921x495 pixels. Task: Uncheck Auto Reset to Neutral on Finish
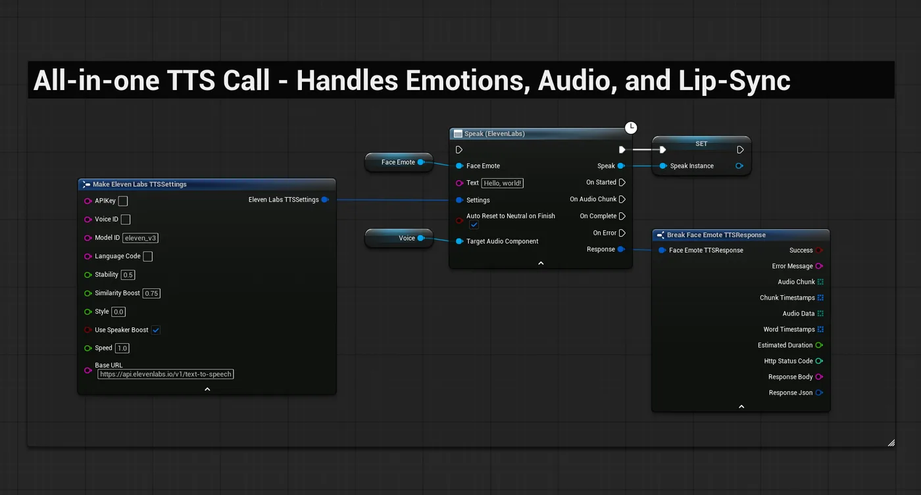(474, 225)
